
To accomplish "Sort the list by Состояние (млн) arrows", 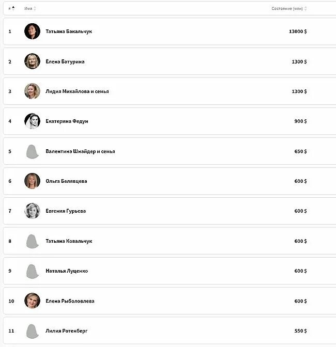I will coord(306,9).
